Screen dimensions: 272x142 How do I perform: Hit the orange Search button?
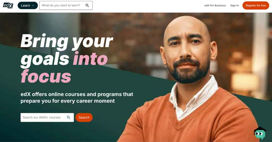click(x=84, y=117)
